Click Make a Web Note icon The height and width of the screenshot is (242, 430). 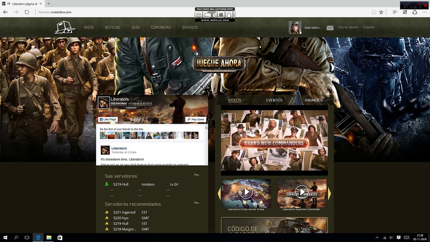405,12
